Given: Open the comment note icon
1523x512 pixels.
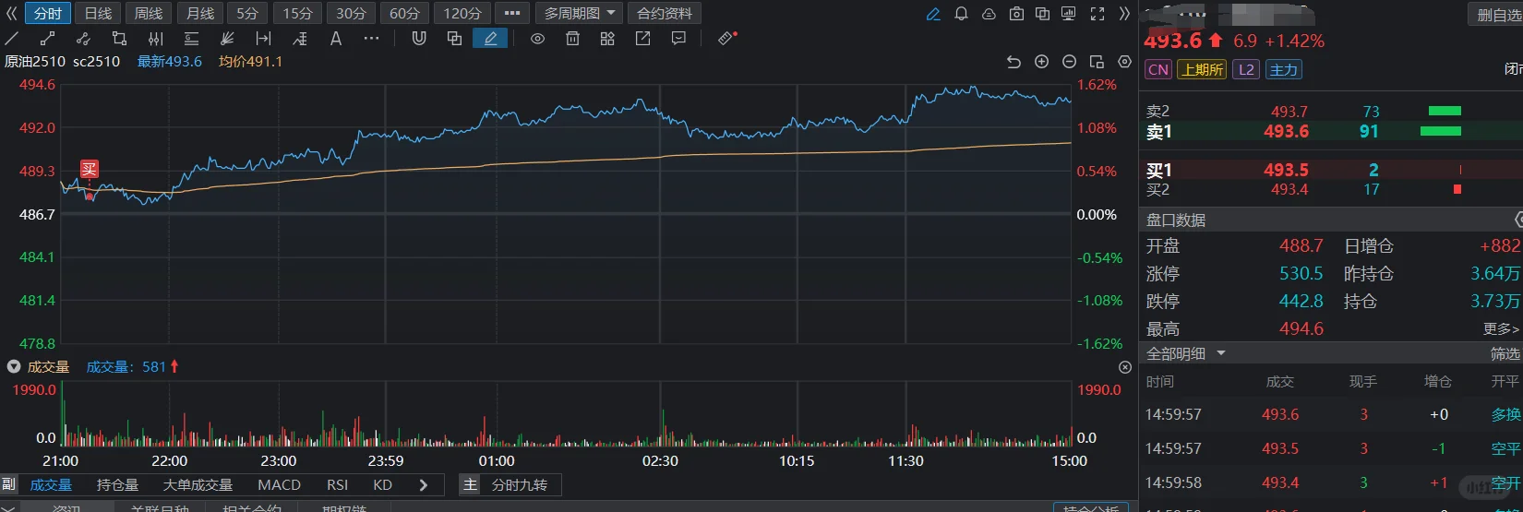Looking at the screenshot, I should click(x=678, y=39).
